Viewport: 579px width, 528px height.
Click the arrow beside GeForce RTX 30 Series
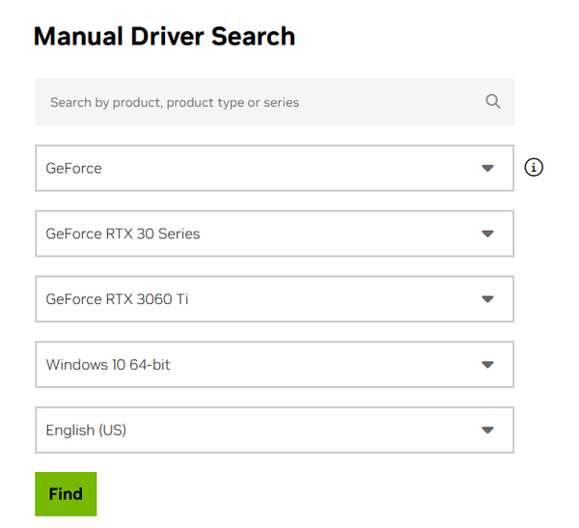487,234
